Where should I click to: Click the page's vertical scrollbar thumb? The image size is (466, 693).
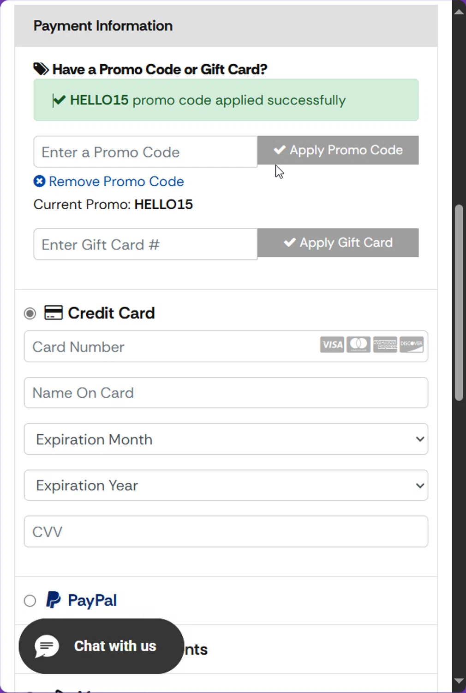pos(459,303)
